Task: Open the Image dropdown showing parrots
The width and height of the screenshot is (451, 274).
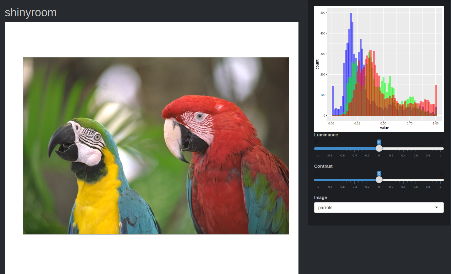Action: (x=373, y=208)
